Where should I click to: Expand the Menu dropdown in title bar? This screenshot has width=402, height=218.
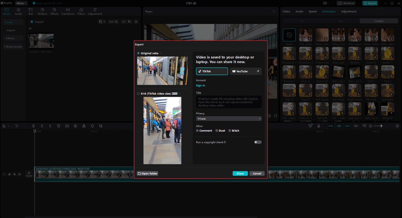(21, 3)
